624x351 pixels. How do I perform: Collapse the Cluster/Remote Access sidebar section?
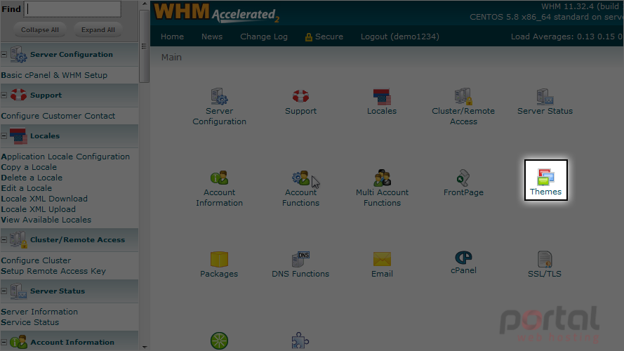pos(4,239)
